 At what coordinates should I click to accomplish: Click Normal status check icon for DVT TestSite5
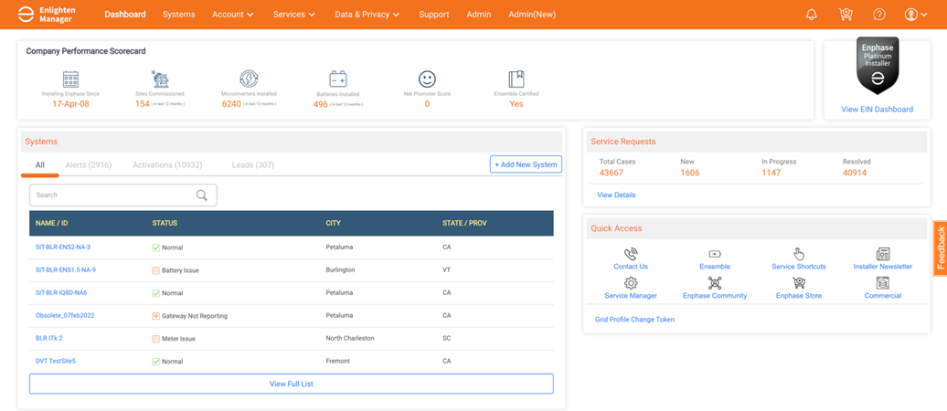point(155,362)
